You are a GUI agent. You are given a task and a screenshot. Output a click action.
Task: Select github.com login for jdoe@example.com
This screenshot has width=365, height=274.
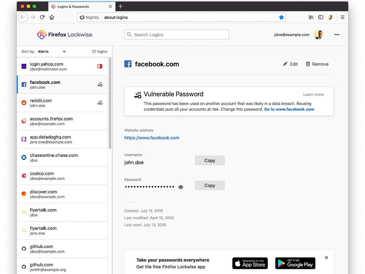point(62,249)
